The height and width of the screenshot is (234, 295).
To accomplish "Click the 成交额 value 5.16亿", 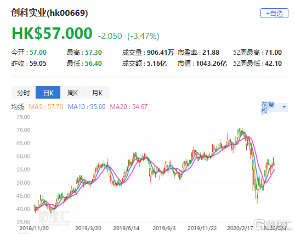I will tap(157, 64).
